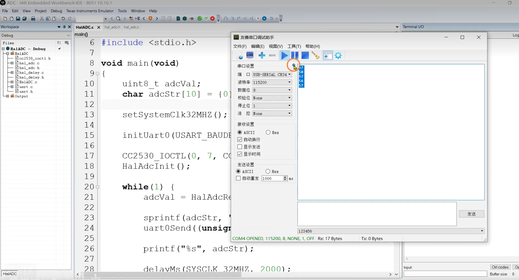Open the 编辑(E) menu
This screenshot has width=519, height=280.
pyautogui.click(x=258, y=46)
